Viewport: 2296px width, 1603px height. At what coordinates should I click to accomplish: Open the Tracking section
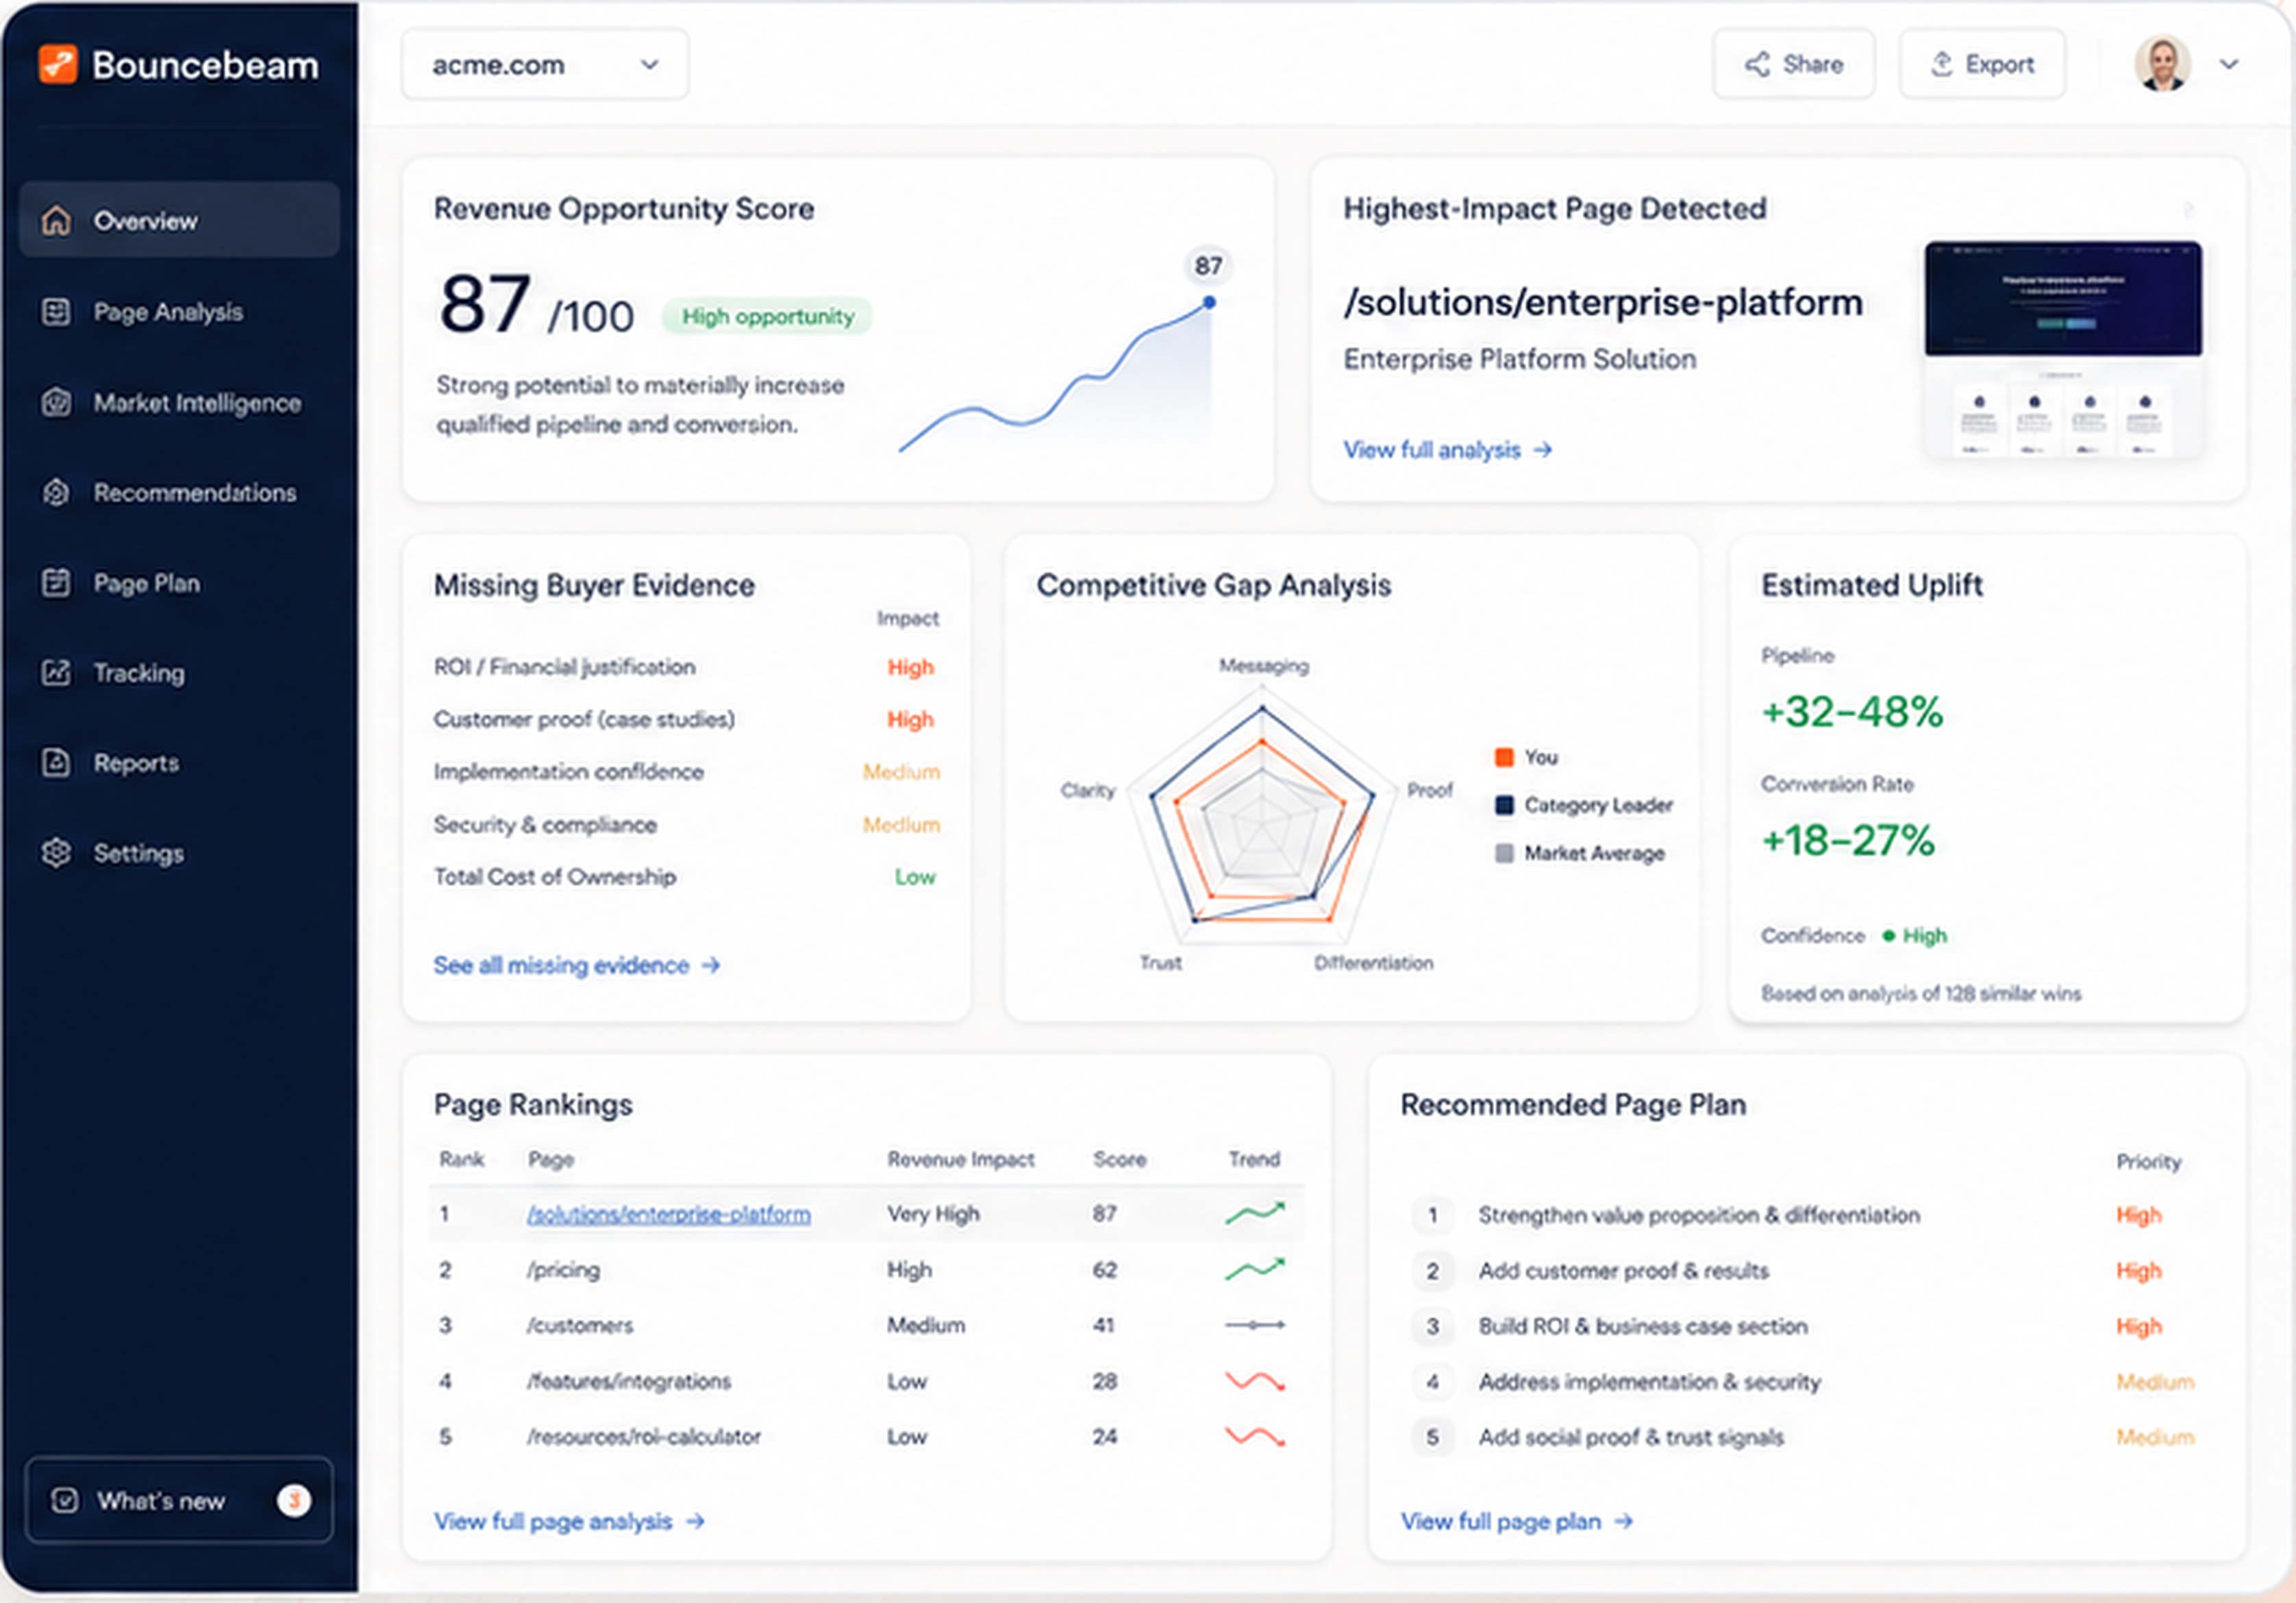coord(180,673)
